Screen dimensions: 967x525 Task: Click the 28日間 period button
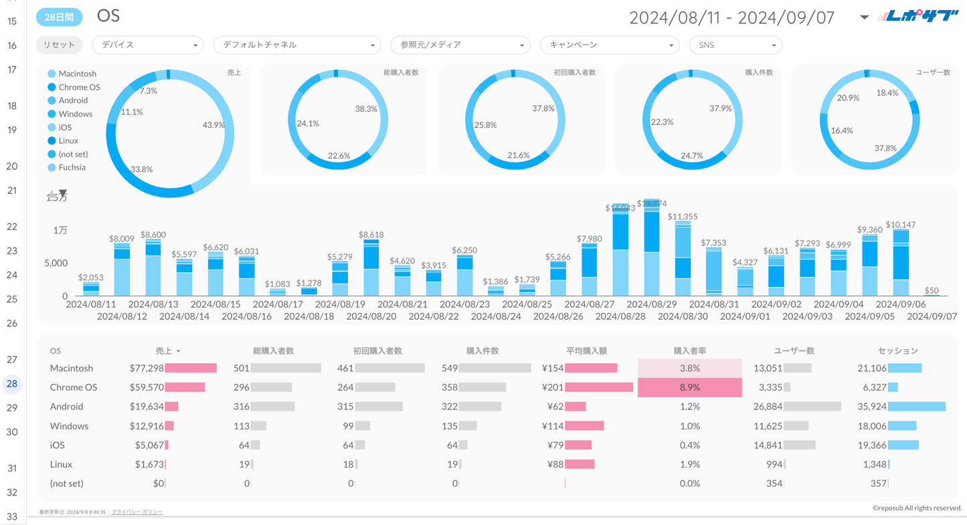pyautogui.click(x=59, y=17)
